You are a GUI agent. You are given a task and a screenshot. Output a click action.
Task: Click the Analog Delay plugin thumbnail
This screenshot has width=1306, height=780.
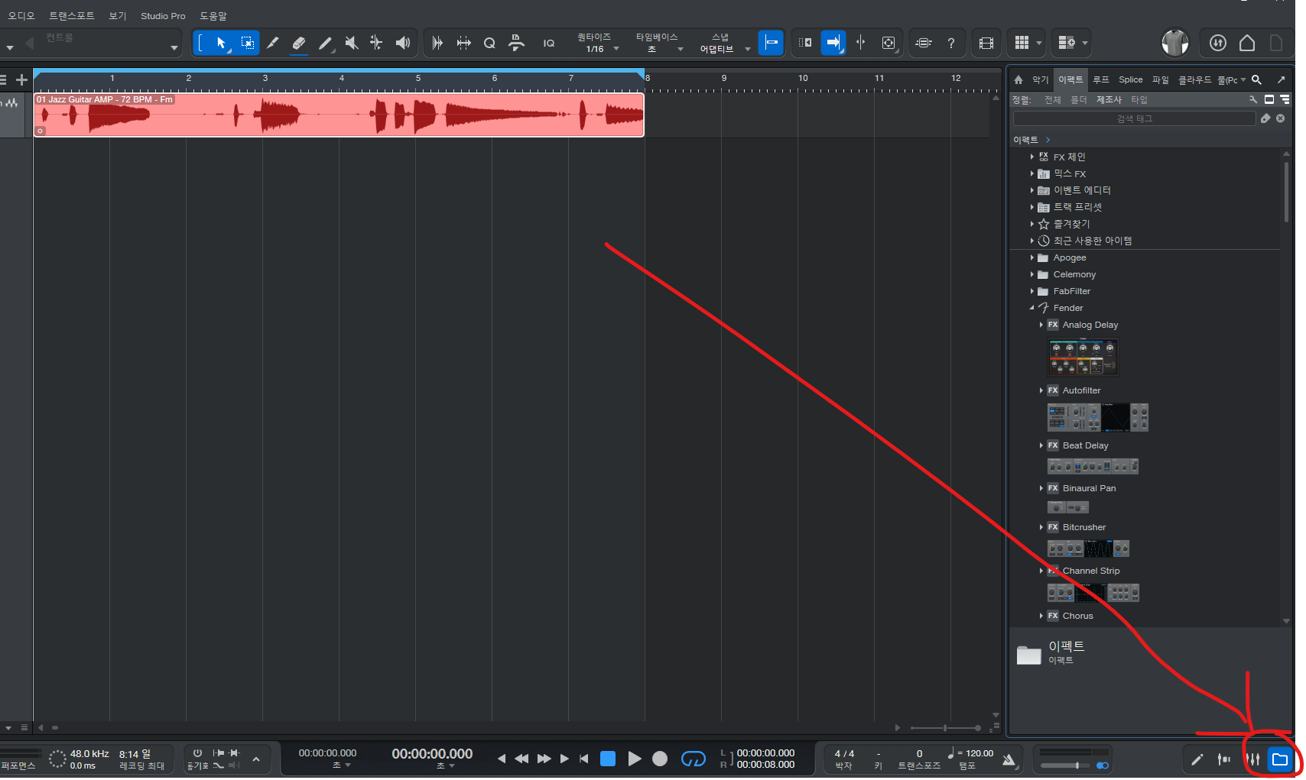tap(1082, 357)
